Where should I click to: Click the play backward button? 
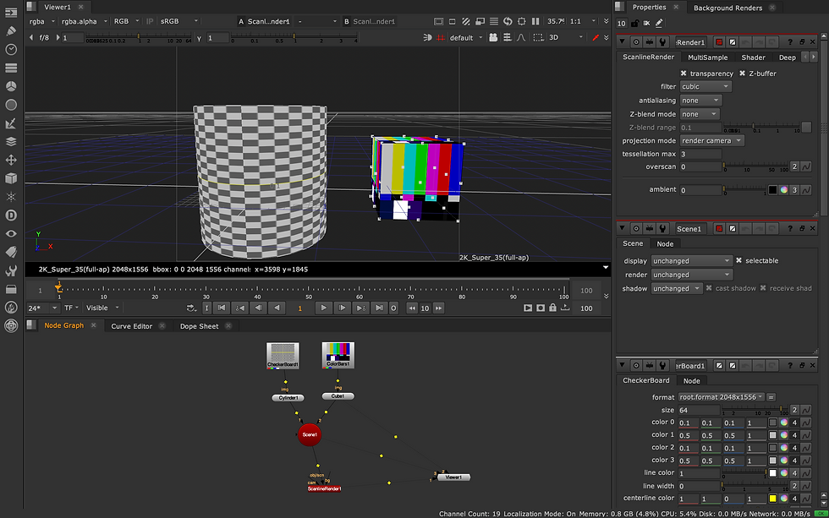(277, 308)
